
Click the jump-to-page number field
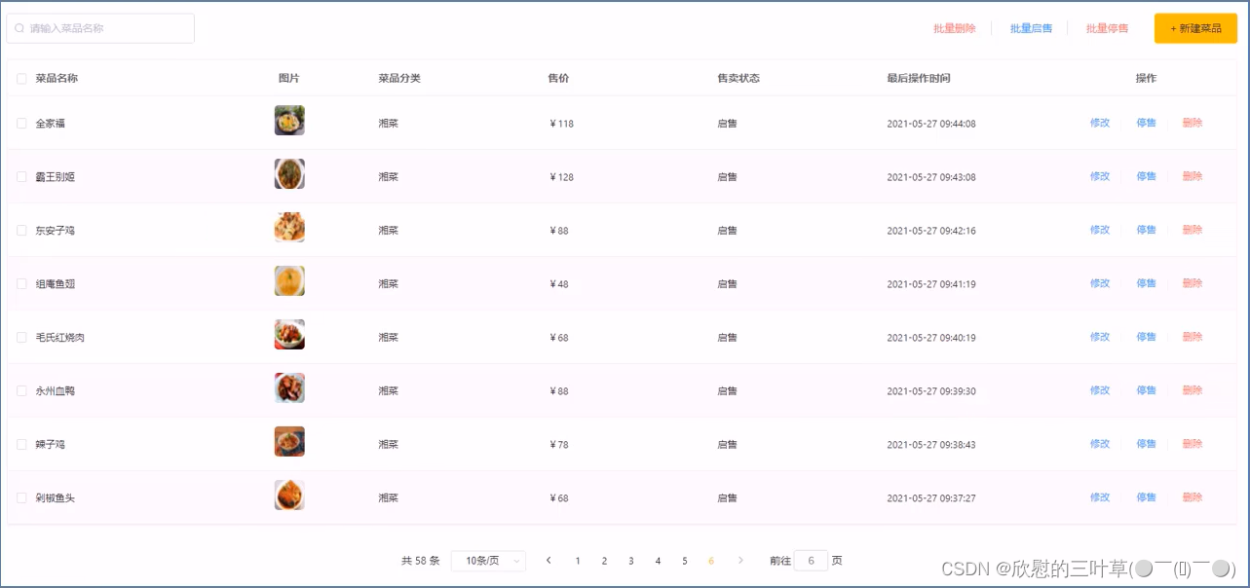pos(811,561)
